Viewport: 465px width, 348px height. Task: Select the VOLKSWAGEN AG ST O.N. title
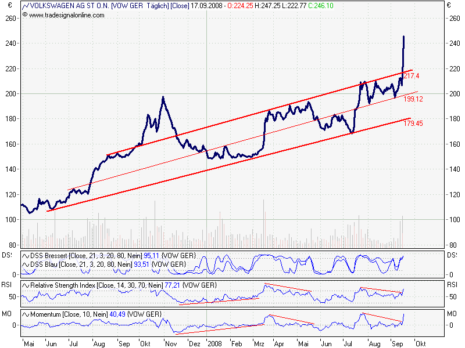(70, 6)
